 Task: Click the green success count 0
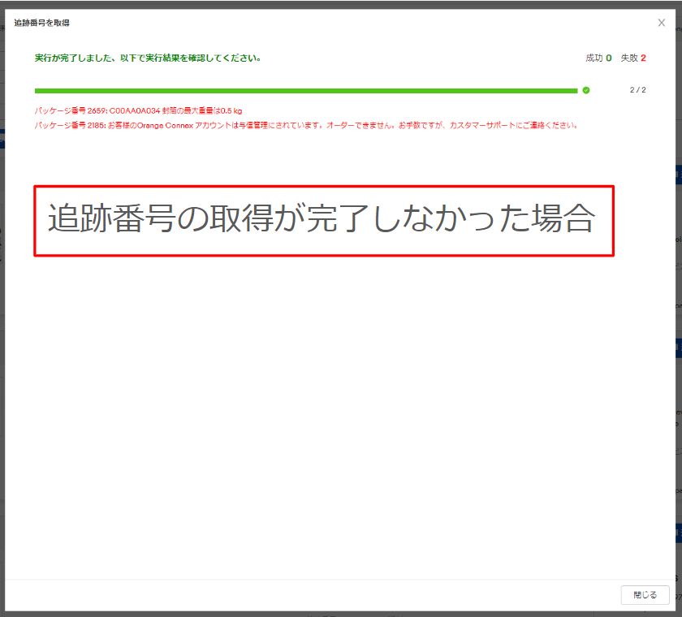click(x=609, y=58)
